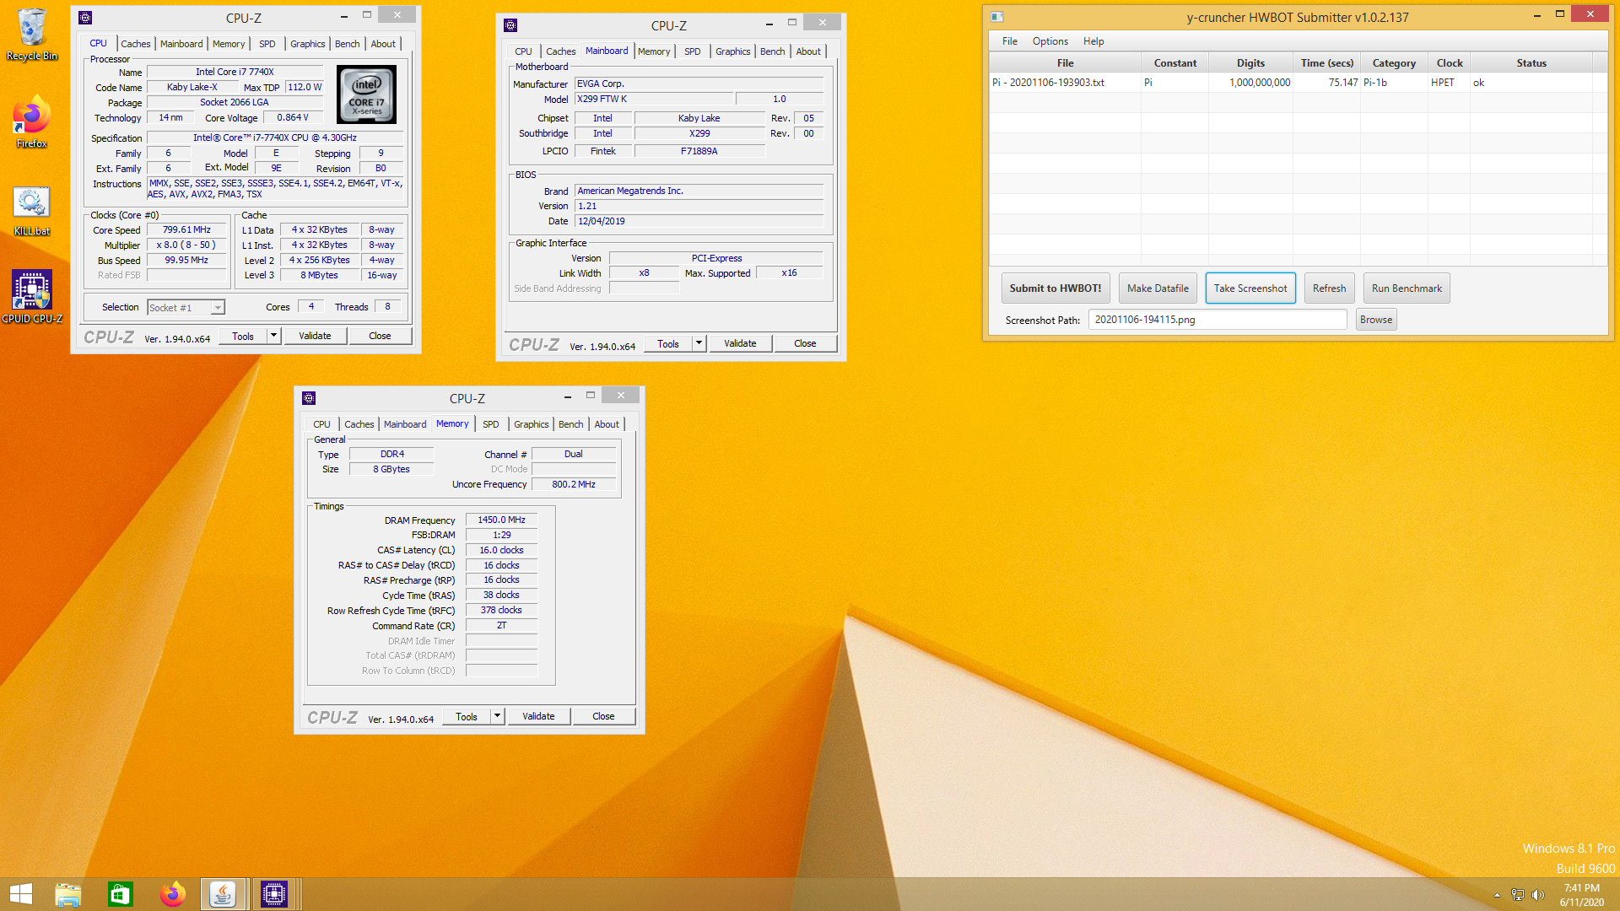The height and width of the screenshot is (911, 1620).
Task: Open Memory tab in Mainboard window
Action: pyautogui.click(x=653, y=51)
